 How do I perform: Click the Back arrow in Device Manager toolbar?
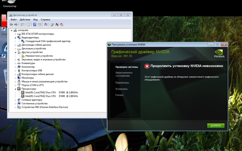coord(11,25)
